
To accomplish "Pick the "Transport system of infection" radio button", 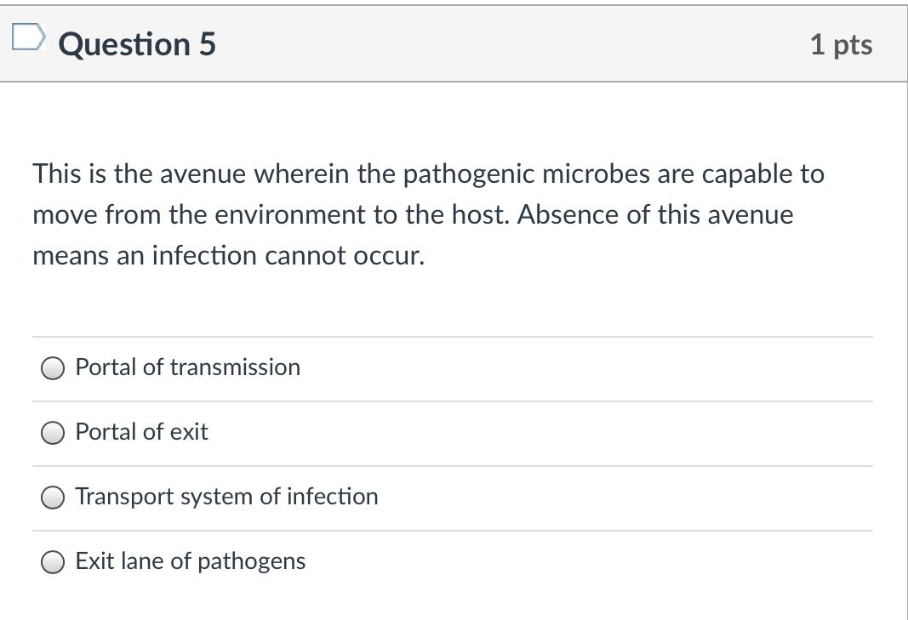I will tap(53, 498).
